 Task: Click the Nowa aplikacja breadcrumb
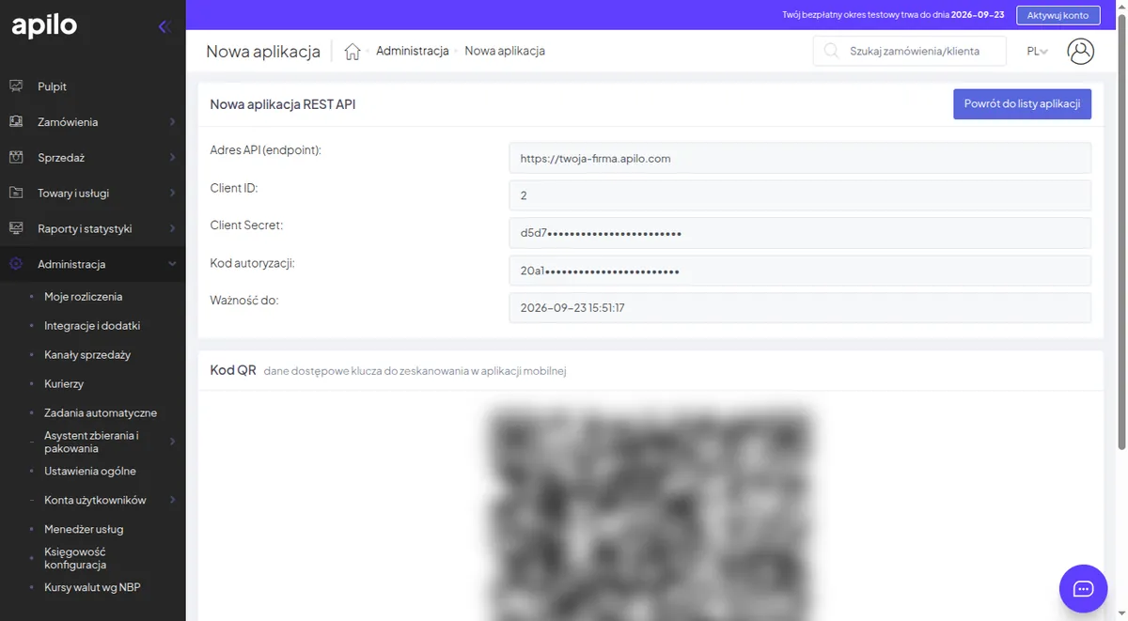(x=505, y=52)
